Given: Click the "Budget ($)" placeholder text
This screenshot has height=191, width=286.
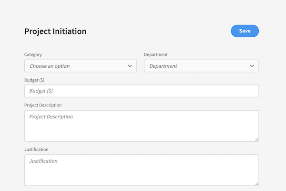Looking at the screenshot, I should tap(43, 91).
